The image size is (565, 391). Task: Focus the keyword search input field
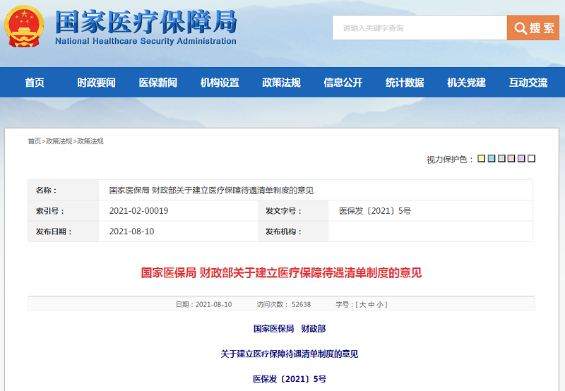pyautogui.click(x=420, y=28)
